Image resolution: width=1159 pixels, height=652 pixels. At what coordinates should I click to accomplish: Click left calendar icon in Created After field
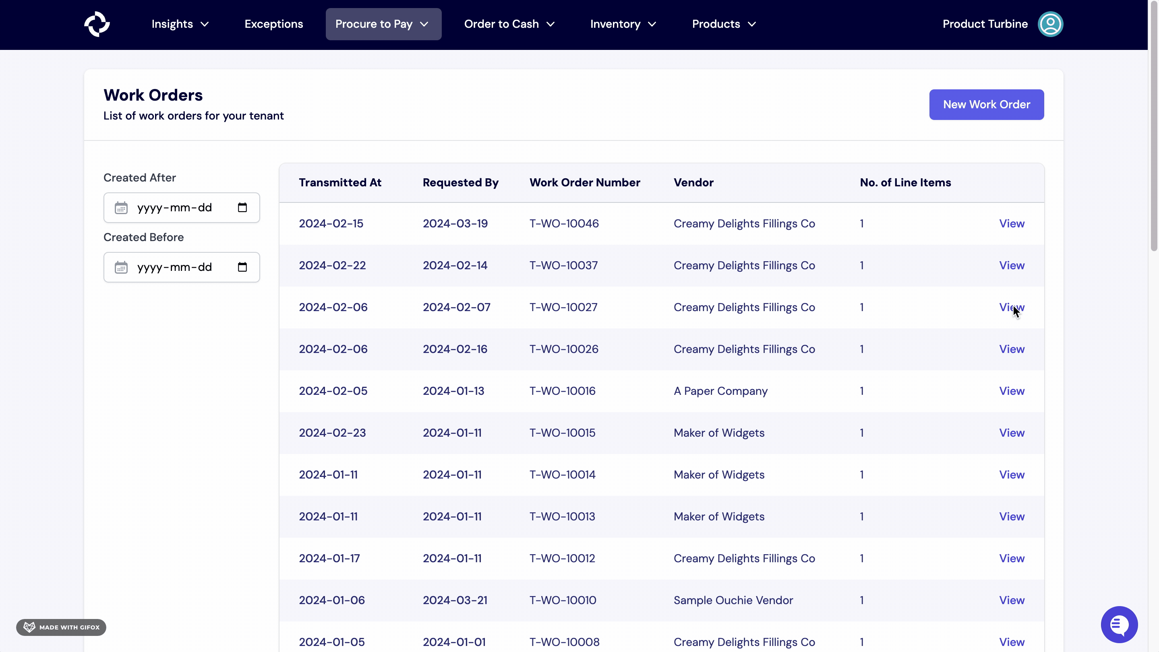[121, 208]
